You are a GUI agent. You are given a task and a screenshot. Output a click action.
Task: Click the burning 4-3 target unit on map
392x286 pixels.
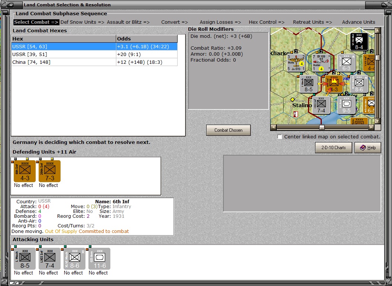334,84
